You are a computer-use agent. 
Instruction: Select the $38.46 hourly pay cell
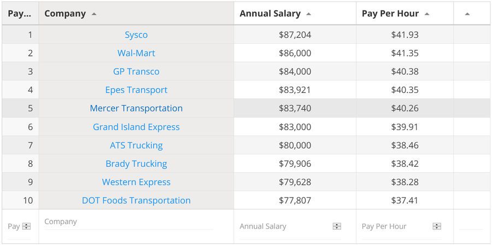click(405, 145)
